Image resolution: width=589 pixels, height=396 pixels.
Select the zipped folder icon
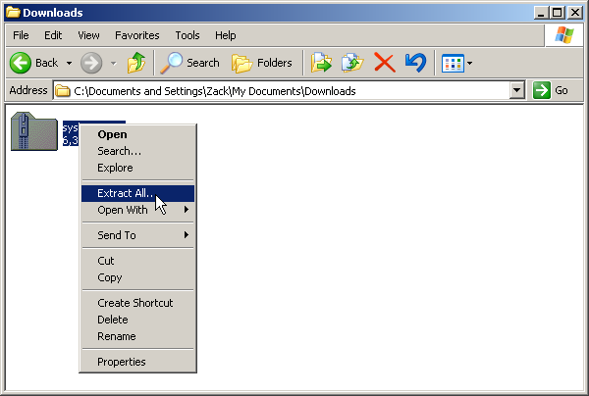pyautogui.click(x=34, y=131)
